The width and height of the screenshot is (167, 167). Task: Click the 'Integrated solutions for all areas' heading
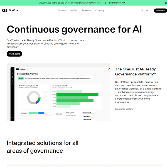click(x=43, y=147)
